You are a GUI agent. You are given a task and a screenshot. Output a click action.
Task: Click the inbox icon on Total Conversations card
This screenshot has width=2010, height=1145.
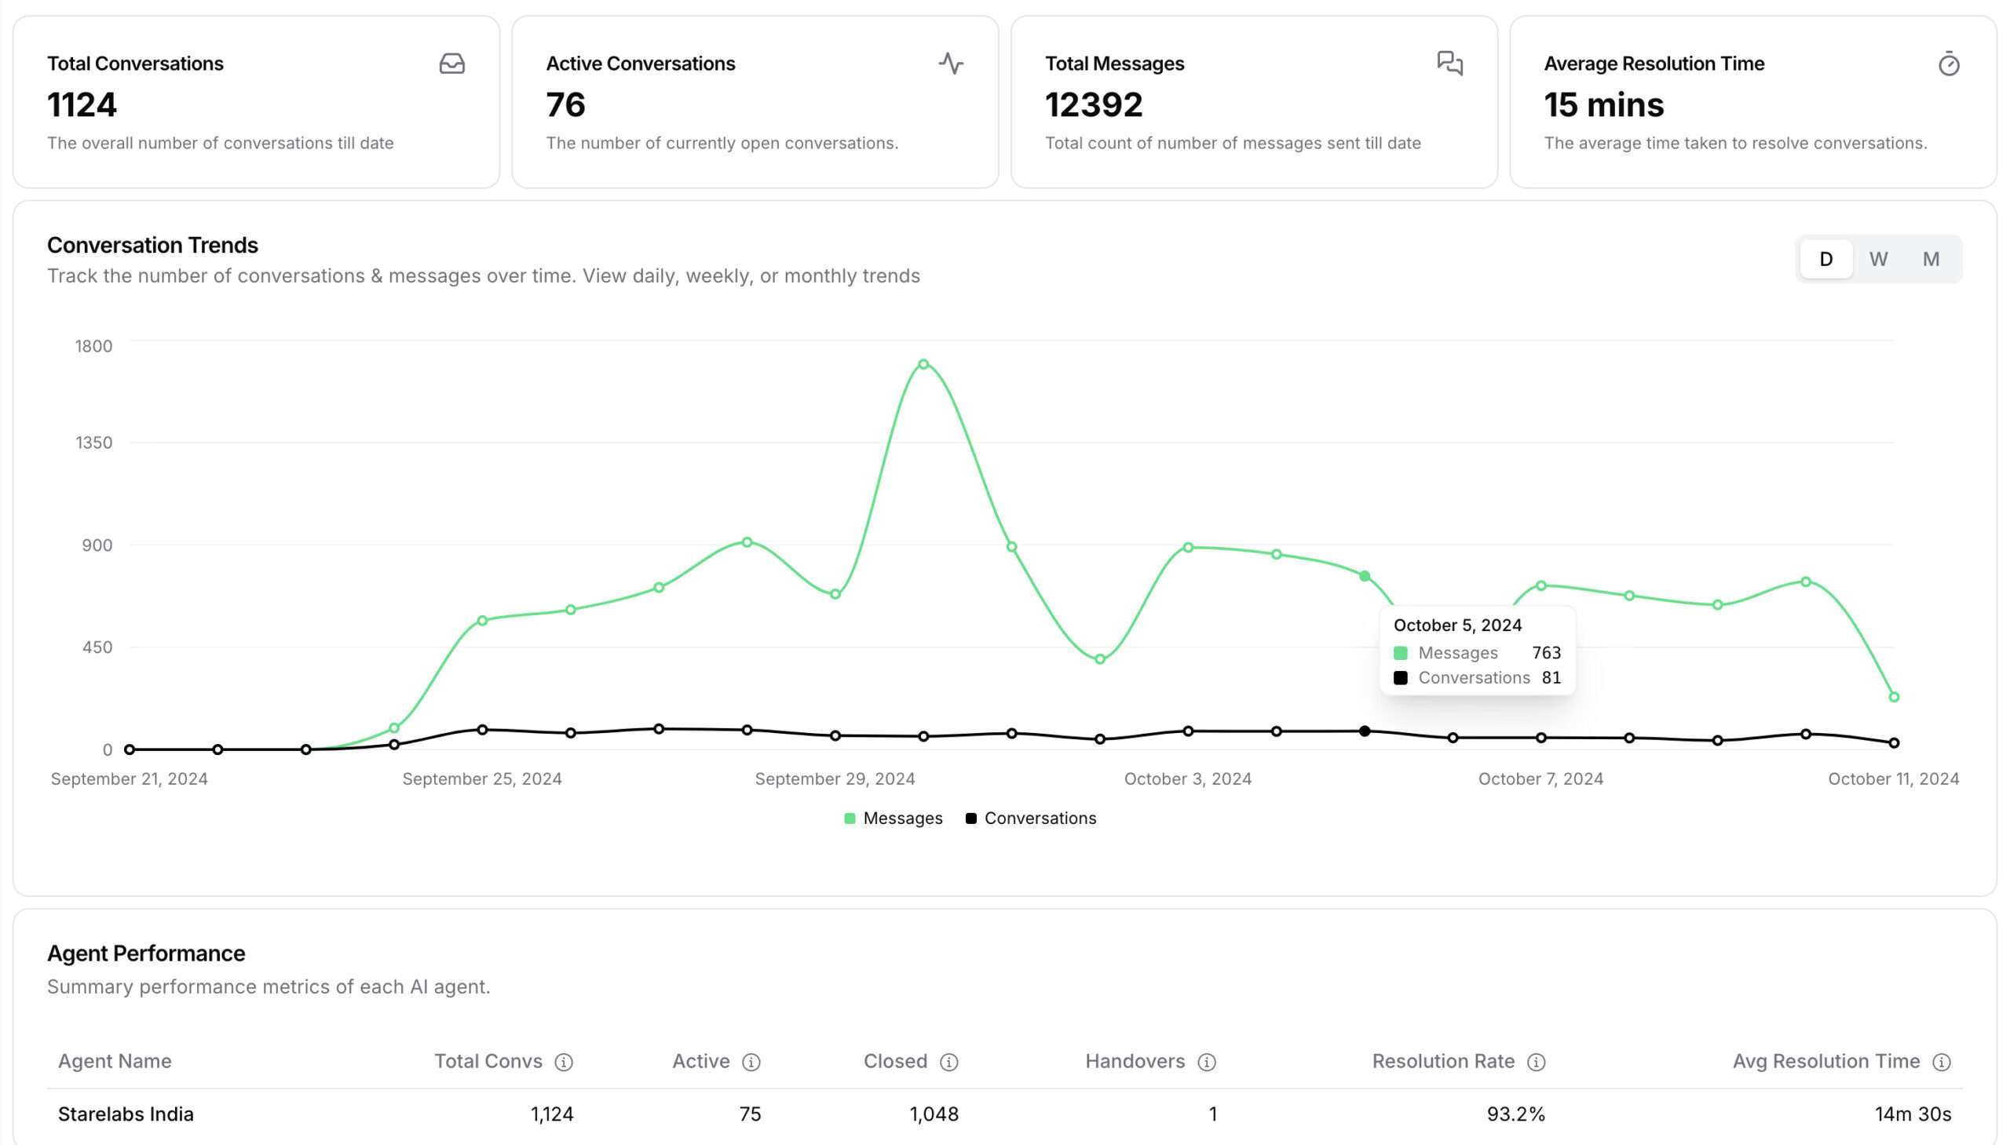coord(451,65)
